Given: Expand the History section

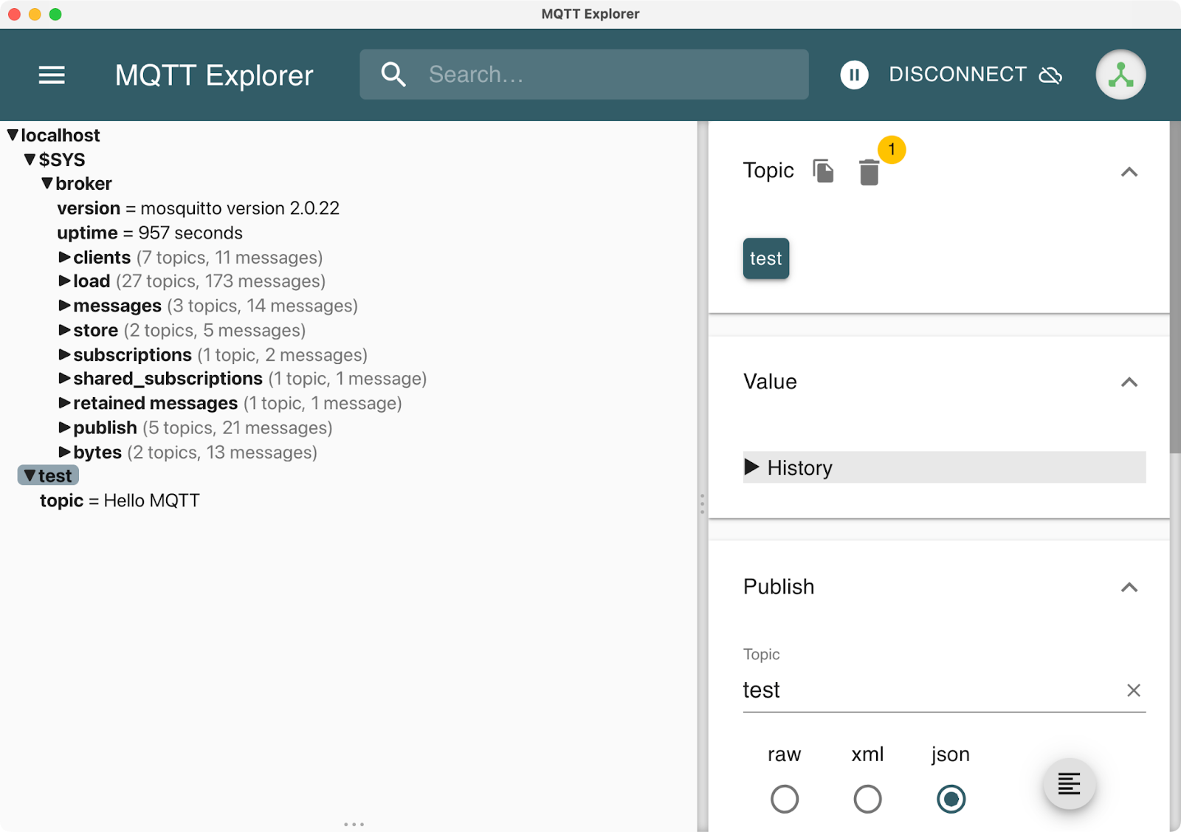Looking at the screenshot, I should pyautogui.click(x=754, y=467).
